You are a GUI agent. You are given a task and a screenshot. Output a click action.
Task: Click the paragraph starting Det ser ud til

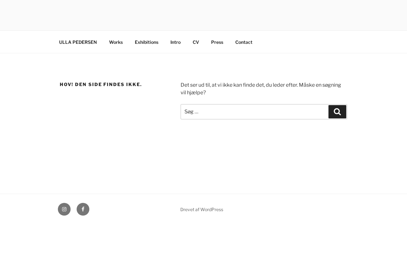tap(261, 85)
